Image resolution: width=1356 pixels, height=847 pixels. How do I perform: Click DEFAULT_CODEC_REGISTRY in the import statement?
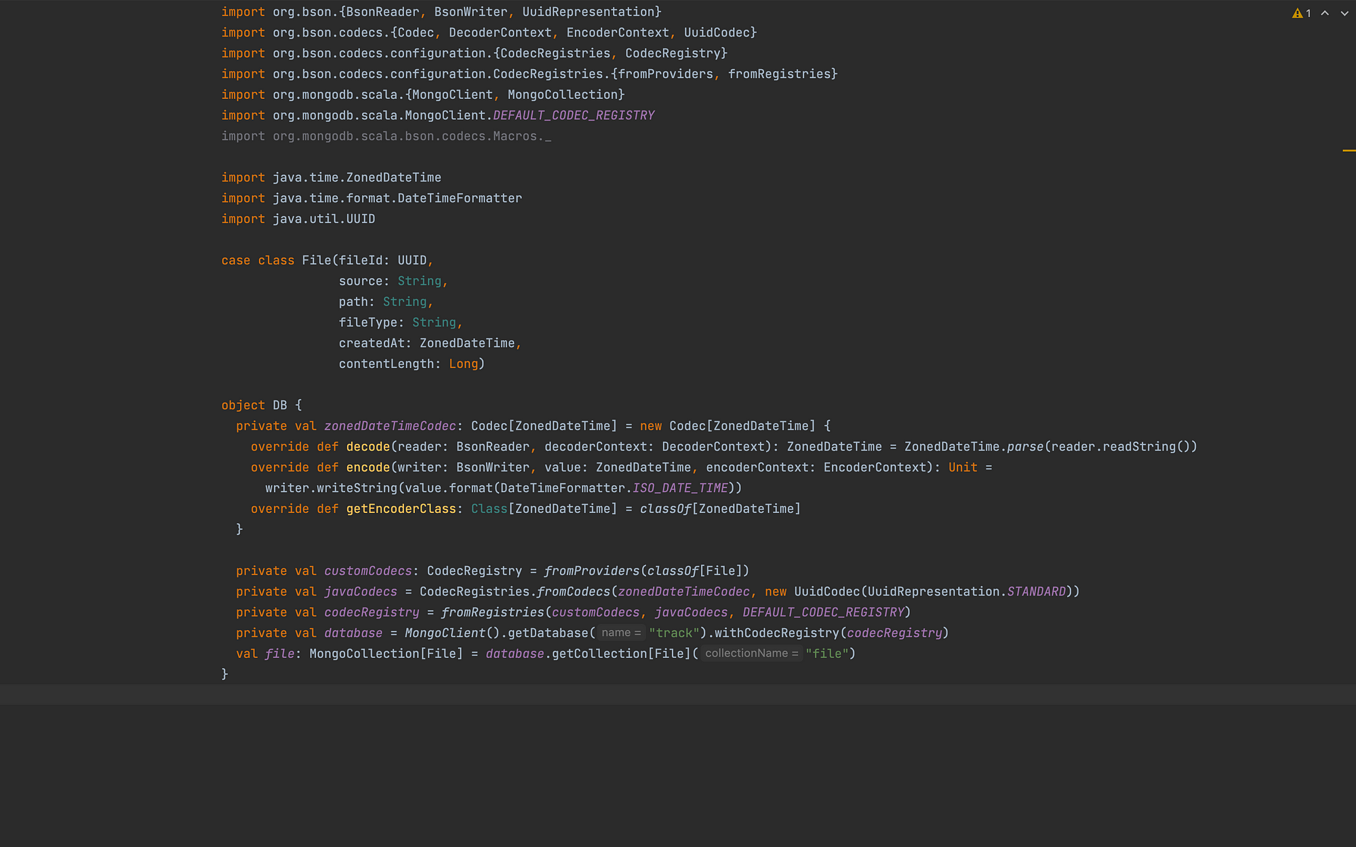tap(574, 115)
